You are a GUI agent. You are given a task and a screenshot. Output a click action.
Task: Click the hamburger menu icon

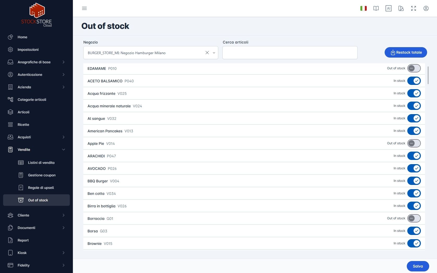point(84,8)
